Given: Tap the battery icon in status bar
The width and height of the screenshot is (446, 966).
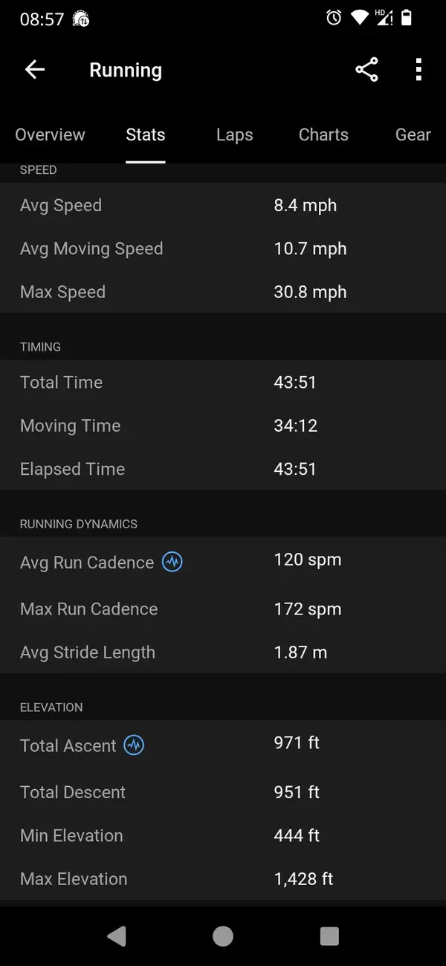Looking at the screenshot, I should point(406,18).
